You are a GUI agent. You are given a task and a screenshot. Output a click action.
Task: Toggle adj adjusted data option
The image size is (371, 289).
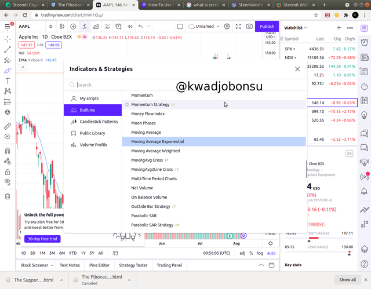[x=242, y=253]
